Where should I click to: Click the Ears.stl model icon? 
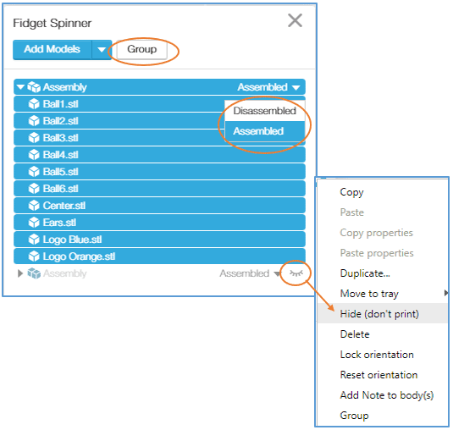pos(34,223)
